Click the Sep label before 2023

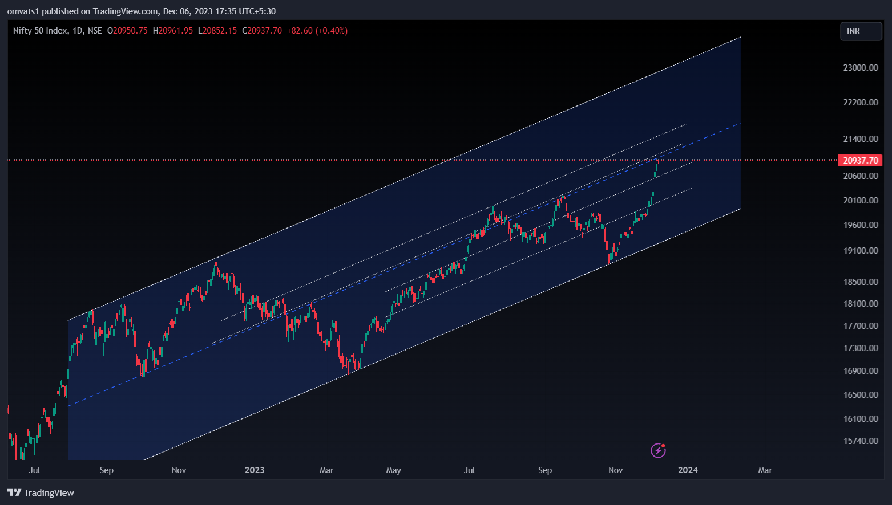pos(106,470)
